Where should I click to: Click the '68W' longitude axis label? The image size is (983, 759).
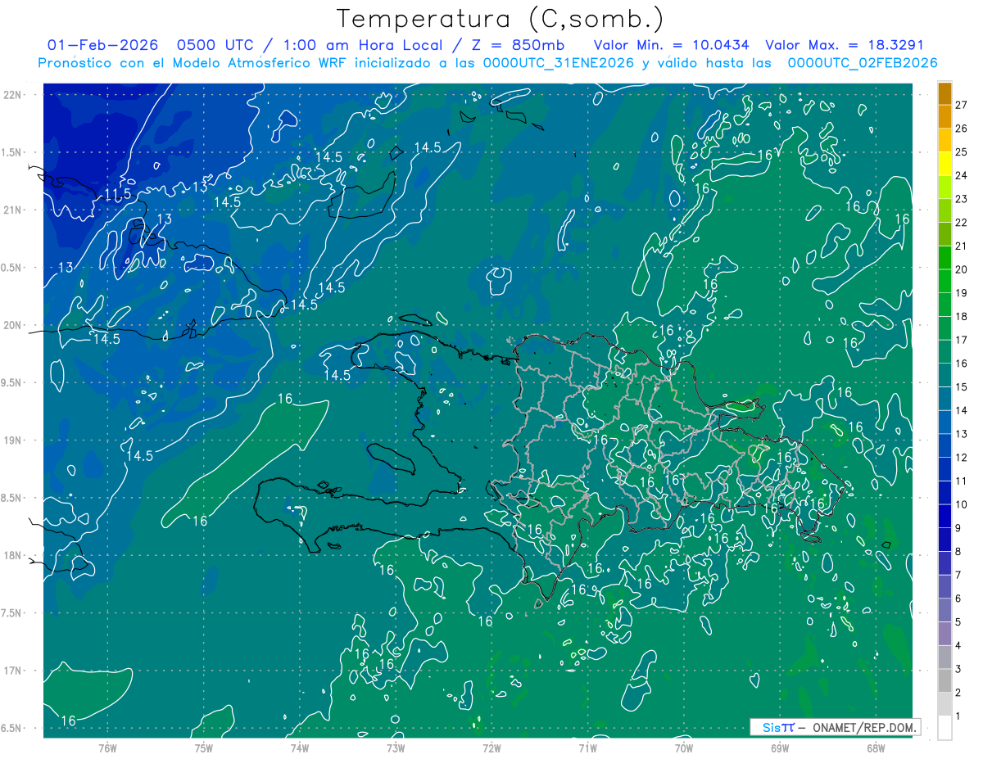(876, 748)
